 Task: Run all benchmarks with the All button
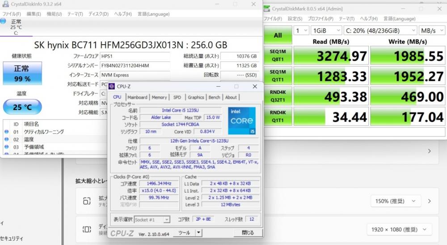tap(278, 35)
